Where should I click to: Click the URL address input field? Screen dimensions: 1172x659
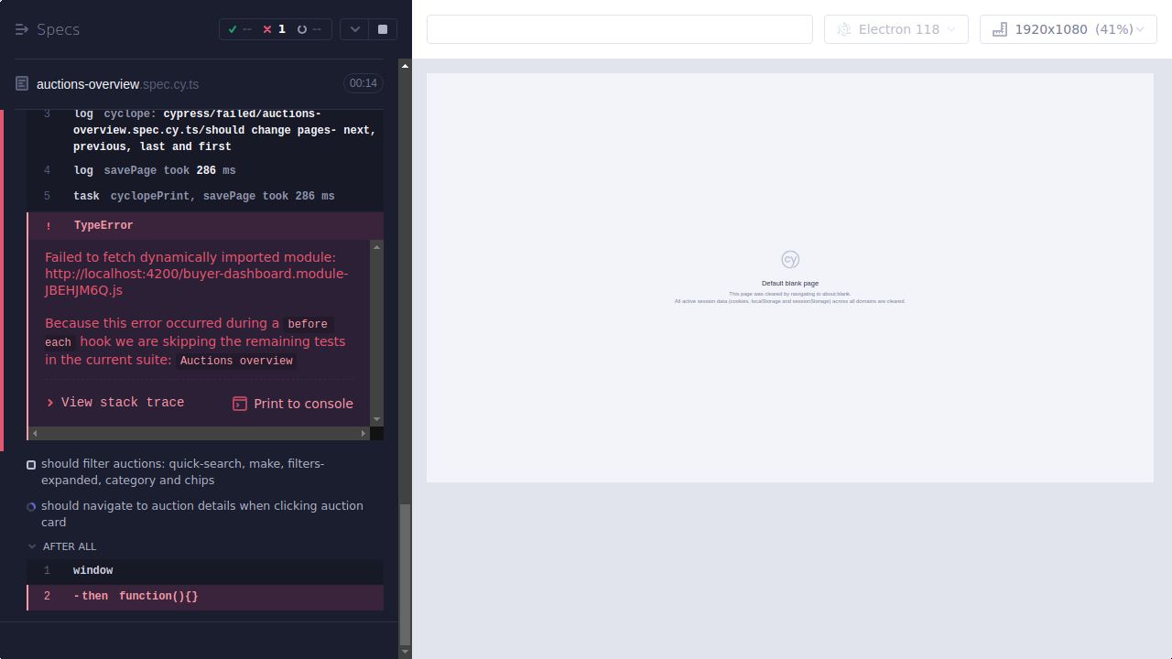(x=619, y=28)
